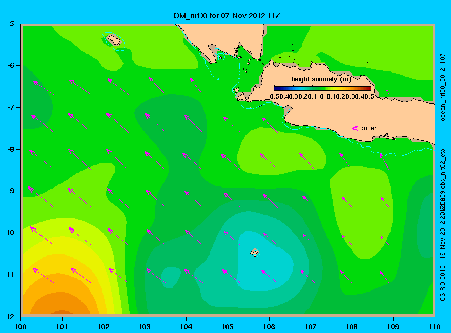Click y-axis tick label -8

tap(11, 149)
